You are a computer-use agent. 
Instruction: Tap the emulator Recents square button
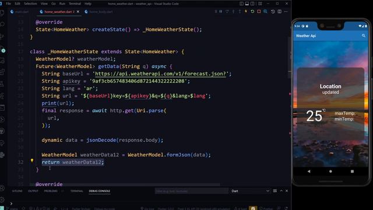click(352, 171)
